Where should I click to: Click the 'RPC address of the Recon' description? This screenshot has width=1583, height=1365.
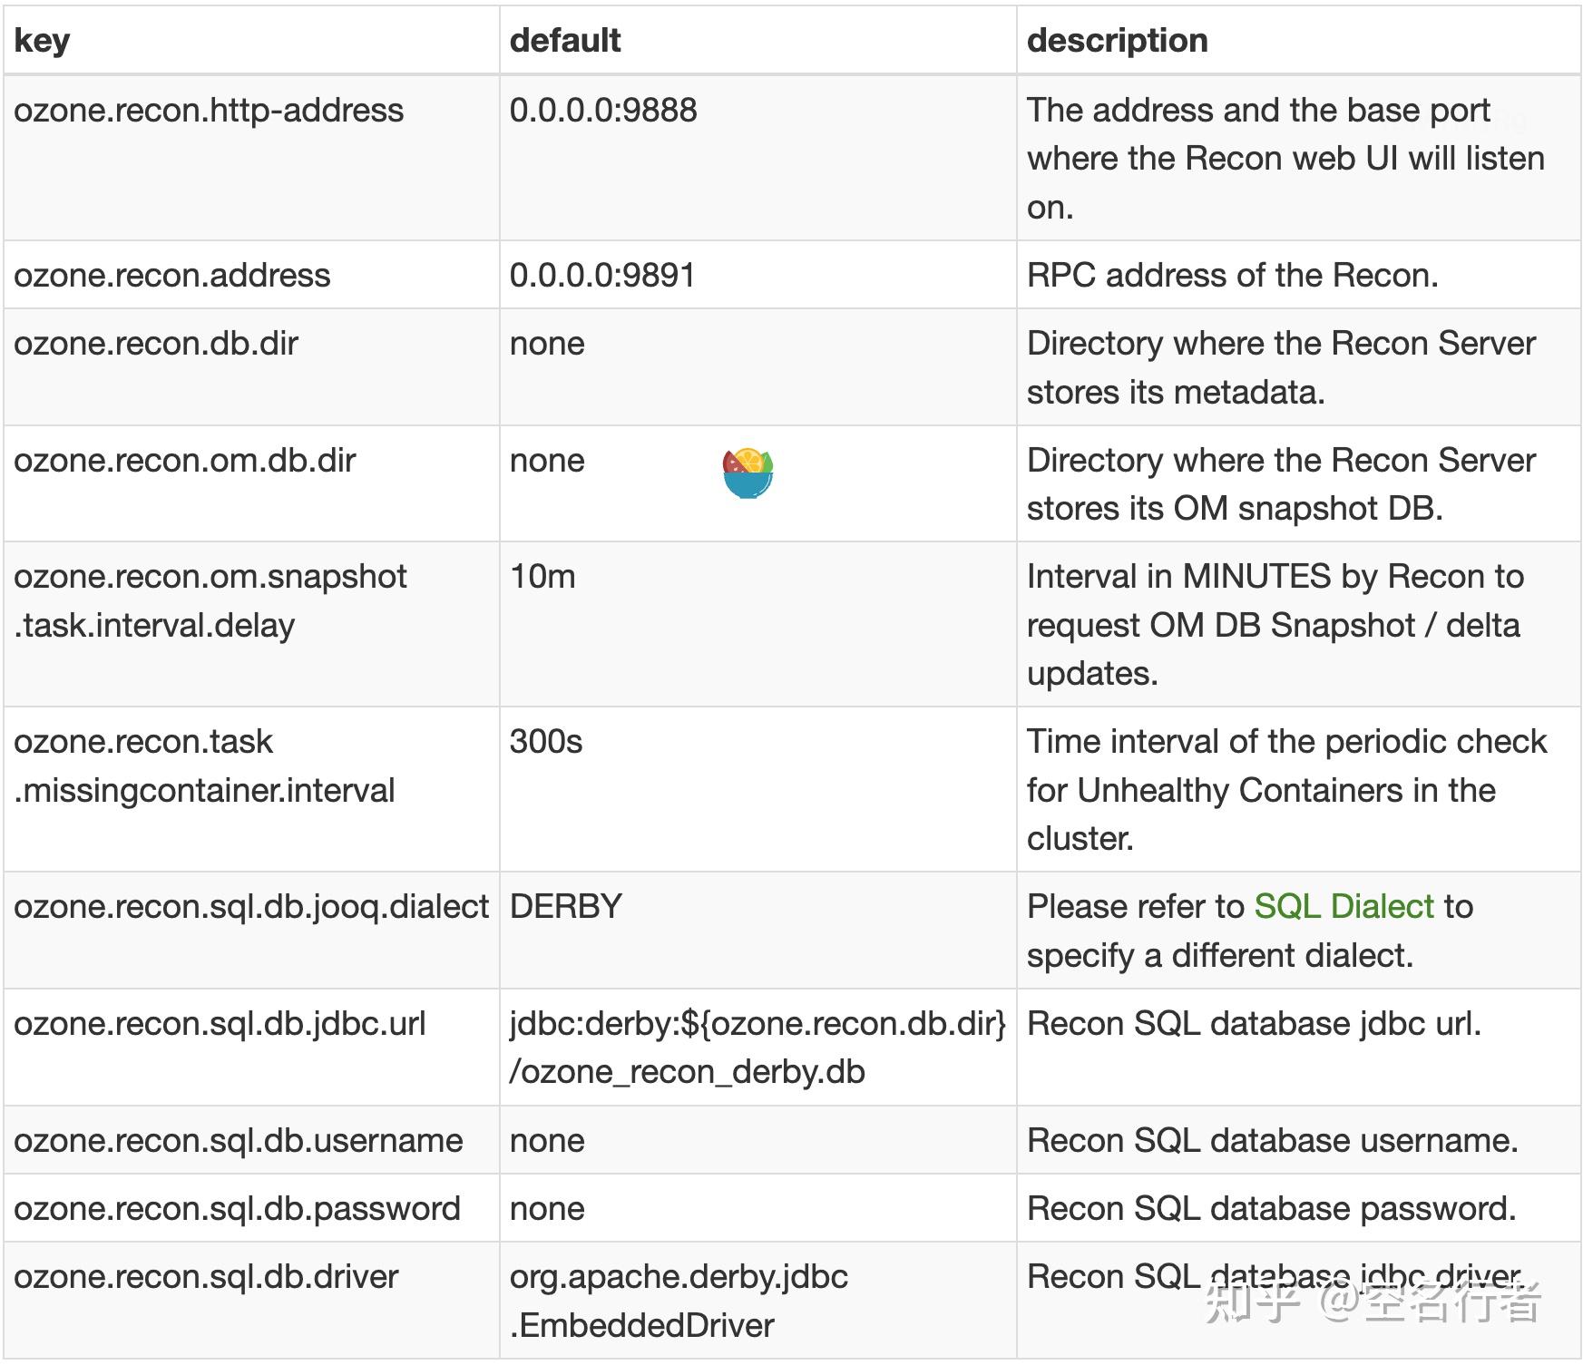1232,276
